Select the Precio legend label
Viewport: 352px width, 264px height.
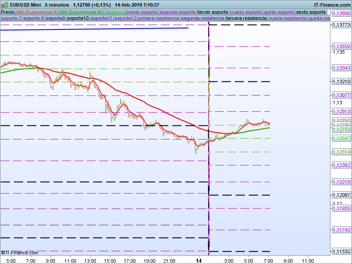tap(7, 12)
